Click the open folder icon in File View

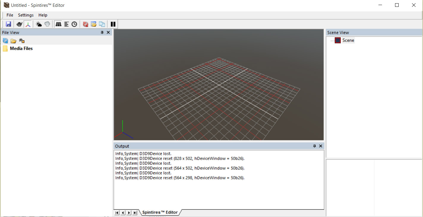point(13,41)
